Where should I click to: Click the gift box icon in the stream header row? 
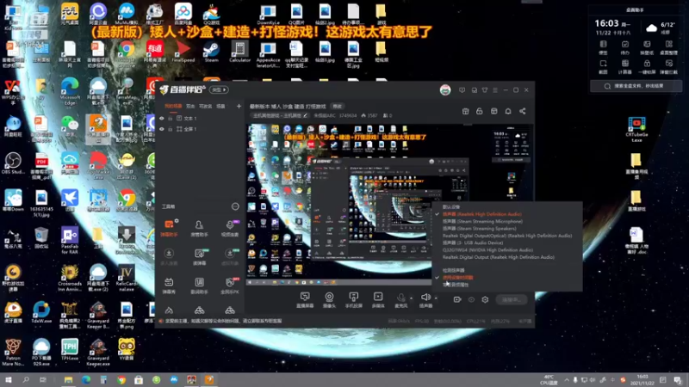[465, 111]
